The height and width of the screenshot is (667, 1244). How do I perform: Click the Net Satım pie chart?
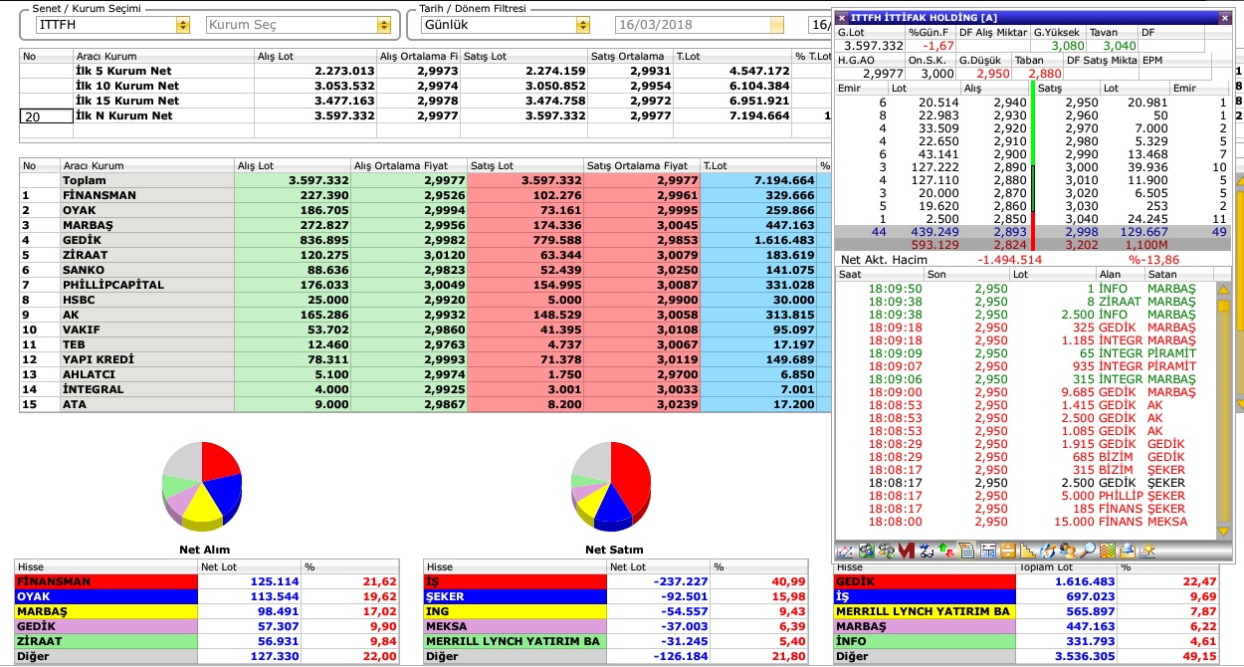click(x=612, y=486)
